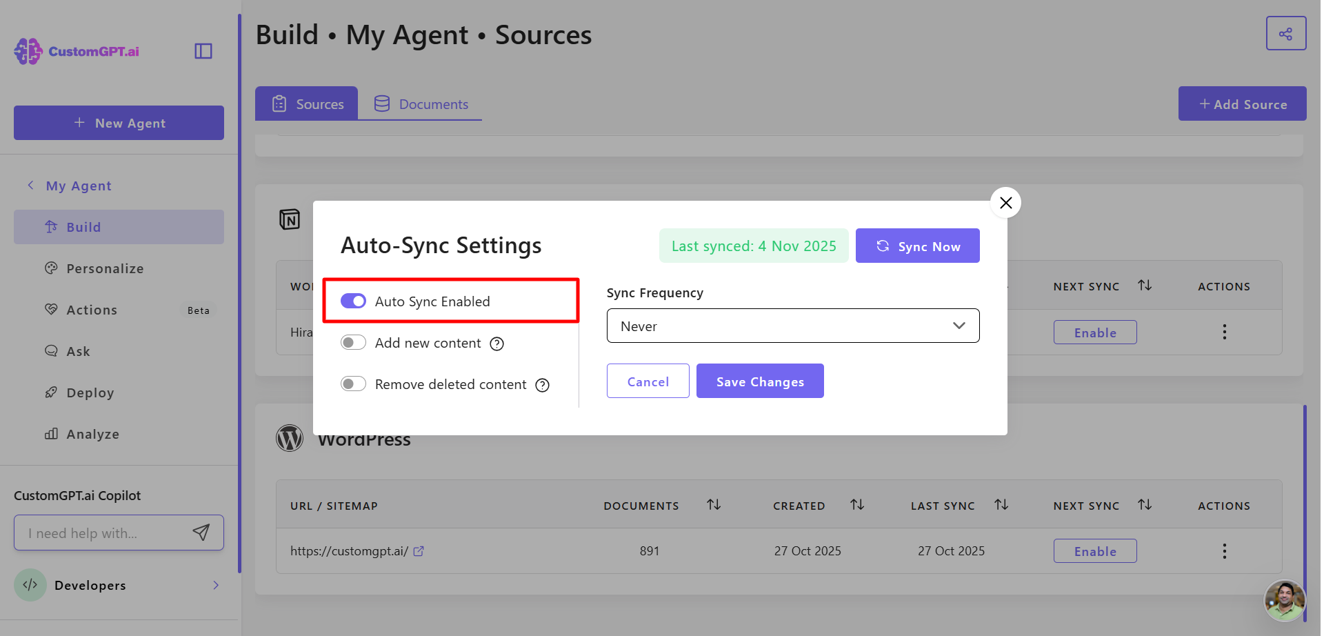Collapse the sidebar panel icon
Image resolution: width=1324 pixels, height=636 pixels.
click(203, 51)
